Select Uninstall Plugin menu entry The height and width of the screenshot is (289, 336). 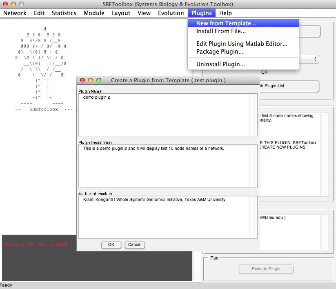point(243,64)
